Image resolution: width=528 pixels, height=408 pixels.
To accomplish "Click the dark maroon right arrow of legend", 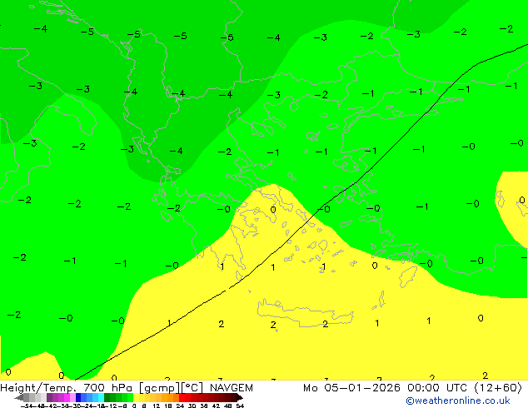I will pos(240,397).
